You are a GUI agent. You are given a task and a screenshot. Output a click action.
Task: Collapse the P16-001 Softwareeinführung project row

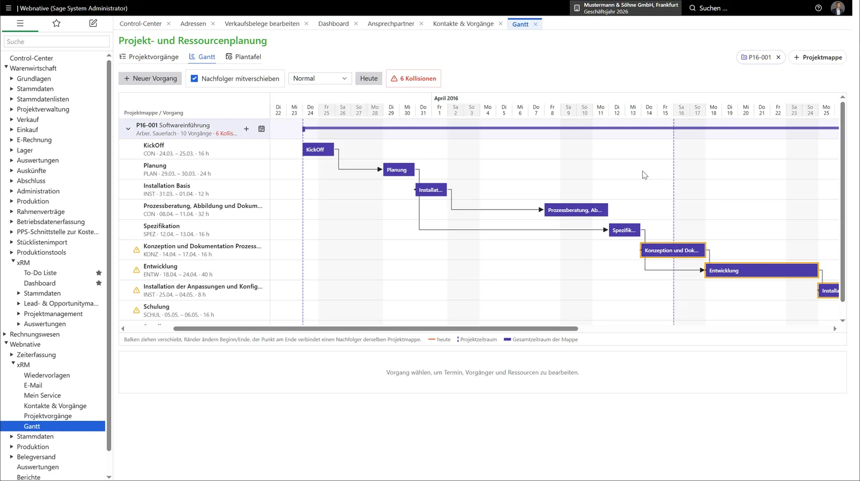pyautogui.click(x=128, y=129)
